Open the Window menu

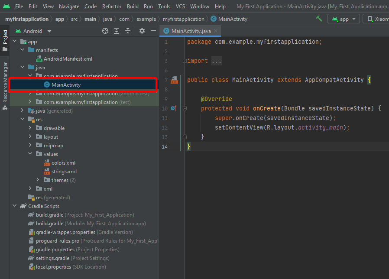(200, 6)
